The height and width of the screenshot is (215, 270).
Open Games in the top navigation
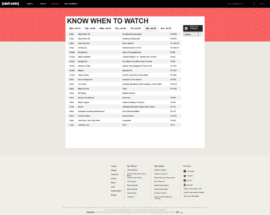click(30, 4)
